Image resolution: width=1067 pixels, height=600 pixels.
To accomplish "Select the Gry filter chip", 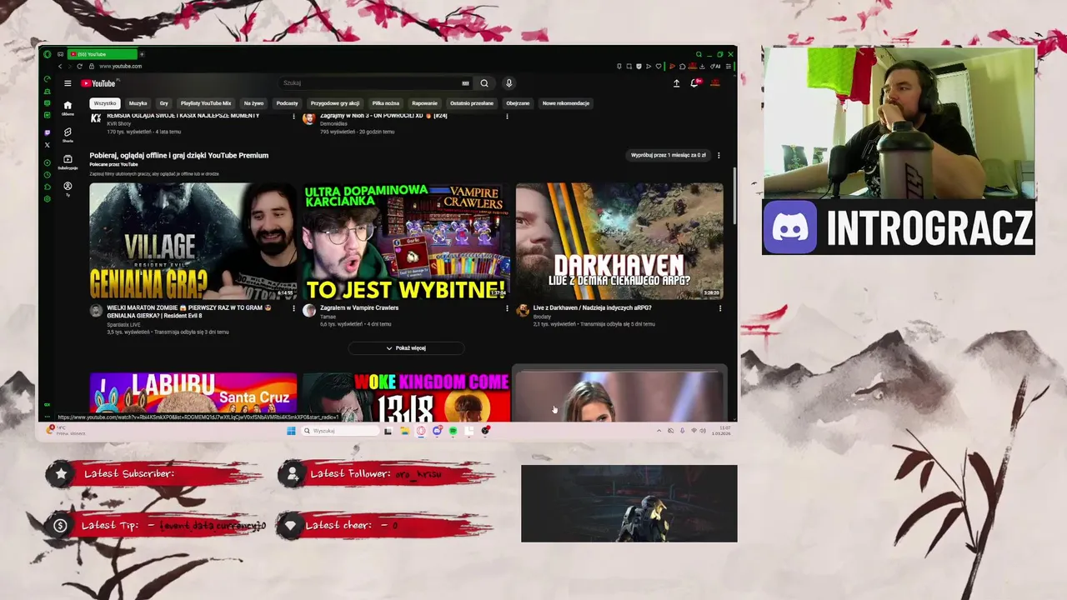I will pos(163,103).
